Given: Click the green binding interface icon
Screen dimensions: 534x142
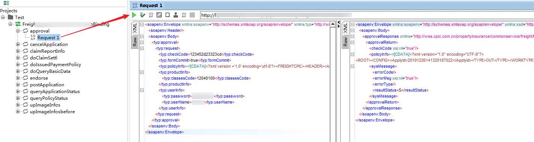Looking at the screenshot, I should [18, 24].
